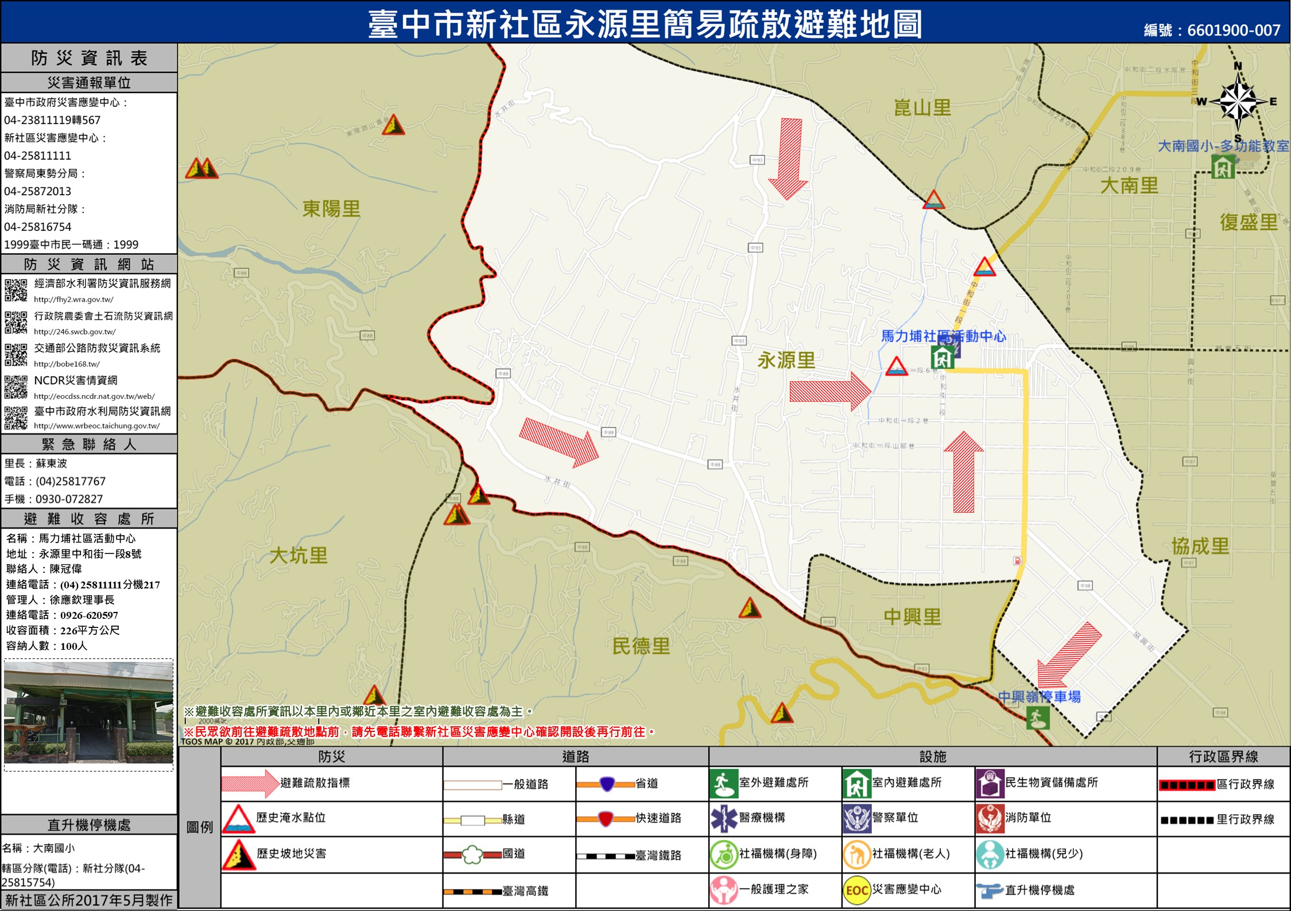Click the 直升機停機處 sidebar header

(x=89, y=825)
